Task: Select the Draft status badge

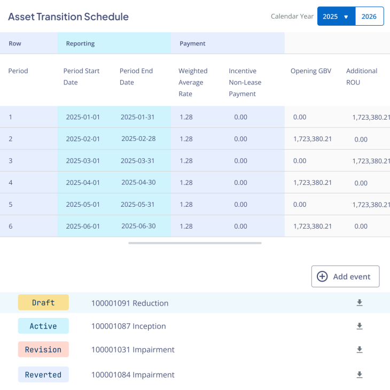Action: 43,302
